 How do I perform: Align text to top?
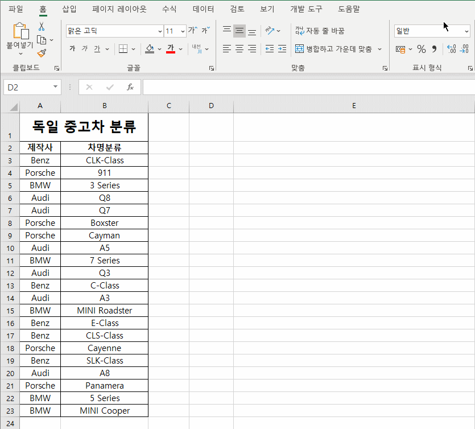click(x=227, y=30)
